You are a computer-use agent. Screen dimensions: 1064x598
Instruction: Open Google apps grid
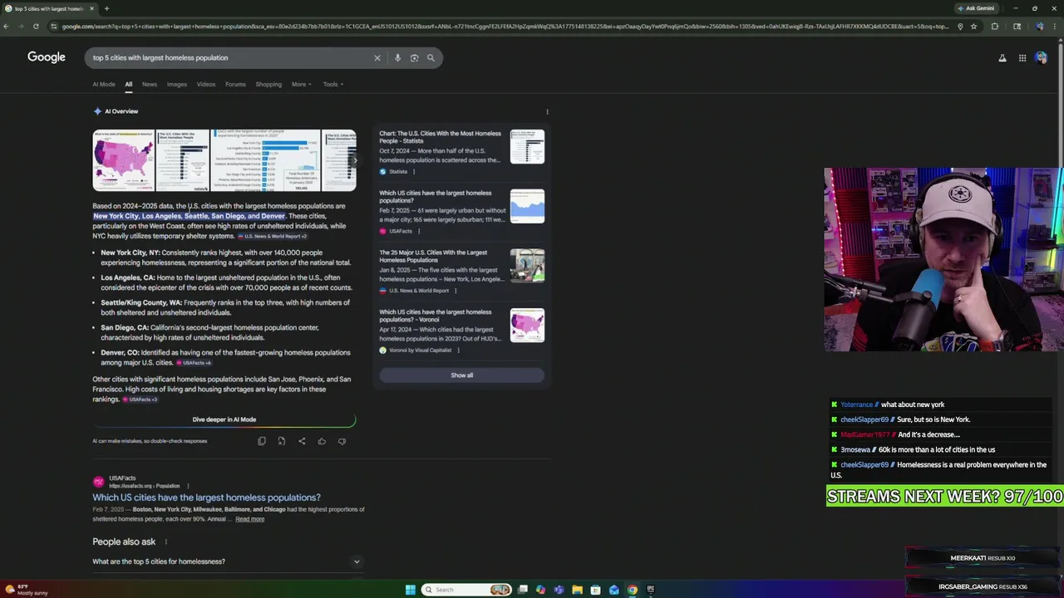click(x=1022, y=58)
